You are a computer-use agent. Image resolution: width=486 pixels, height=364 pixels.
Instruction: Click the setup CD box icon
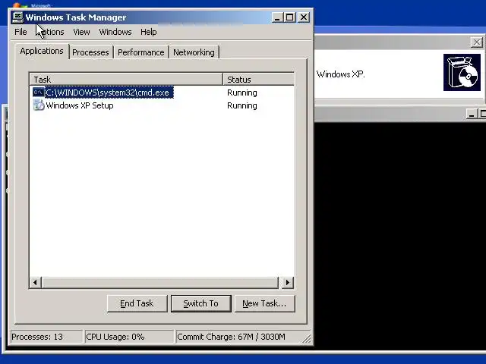(x=462, y=73)
